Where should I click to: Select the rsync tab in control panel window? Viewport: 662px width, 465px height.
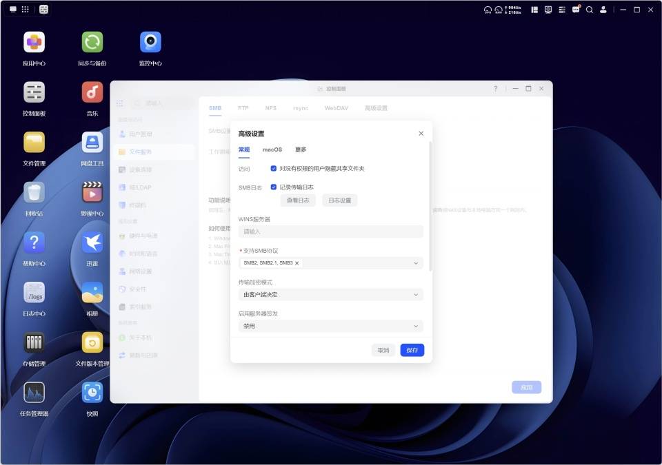(x=301, y=108)
